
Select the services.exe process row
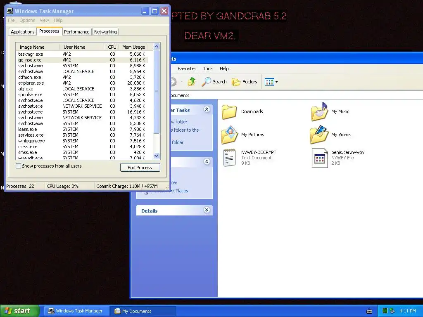[82, 135]
